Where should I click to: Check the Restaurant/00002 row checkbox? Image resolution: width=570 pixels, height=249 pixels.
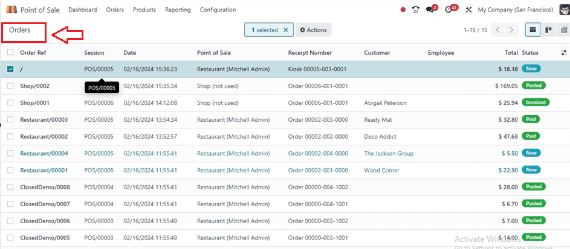tap(10, 137)
